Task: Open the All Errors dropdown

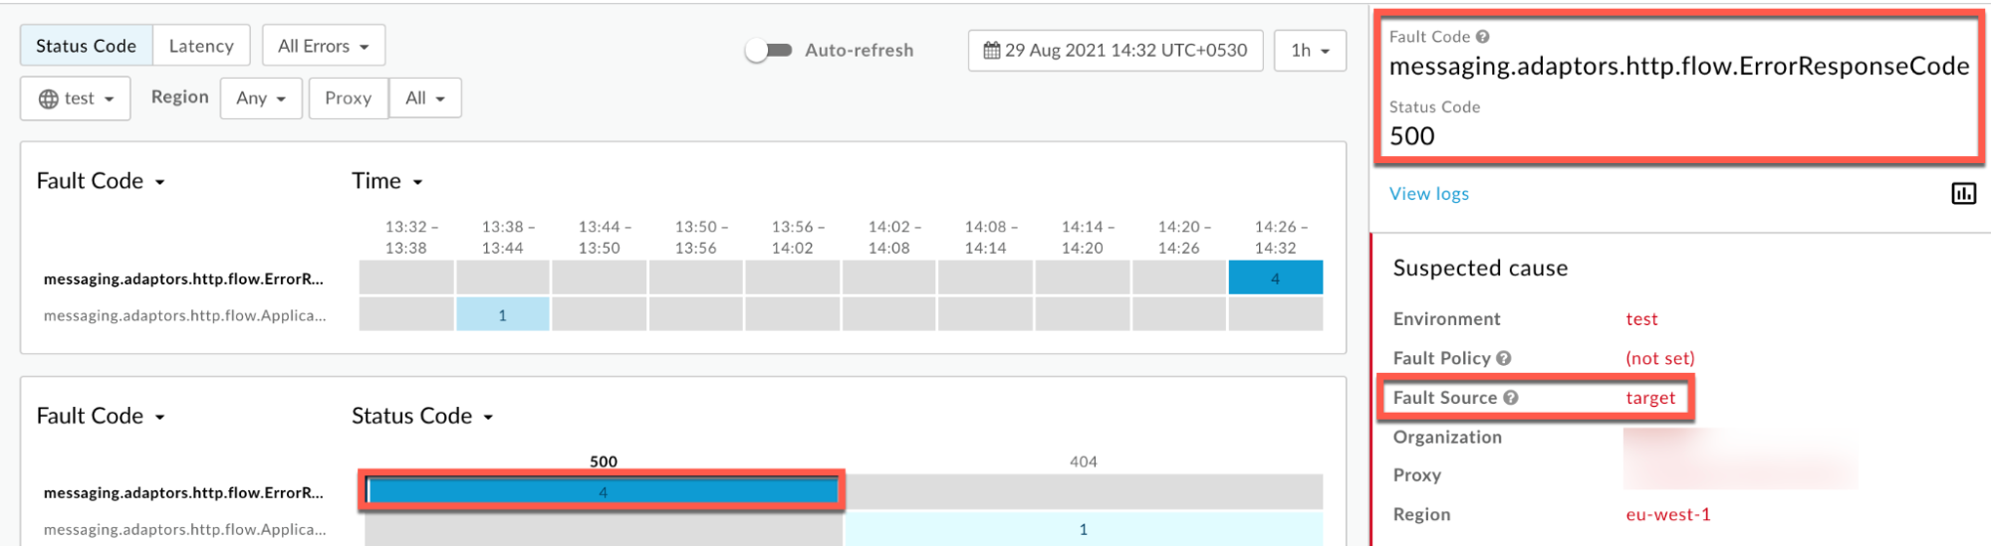Action: coord(323,46)
